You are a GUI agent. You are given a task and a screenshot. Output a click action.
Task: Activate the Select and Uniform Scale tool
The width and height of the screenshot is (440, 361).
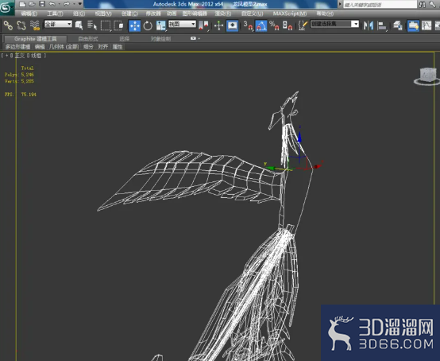(160, 25)
